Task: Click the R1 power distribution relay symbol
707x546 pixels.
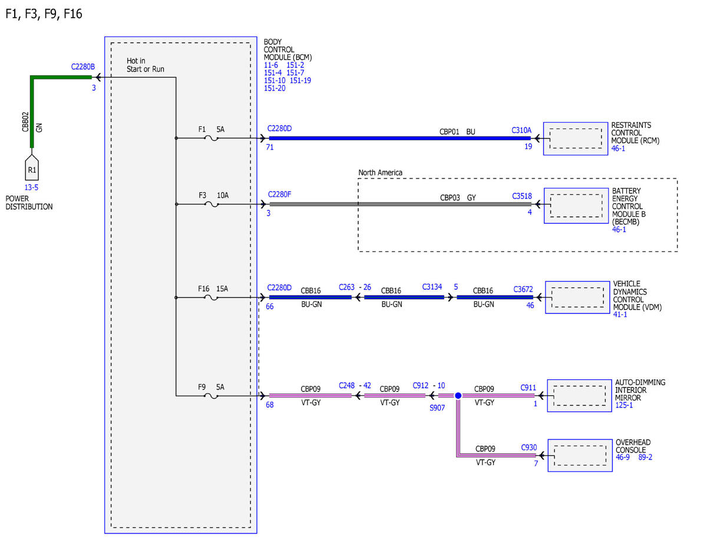Action: [32, 168]
